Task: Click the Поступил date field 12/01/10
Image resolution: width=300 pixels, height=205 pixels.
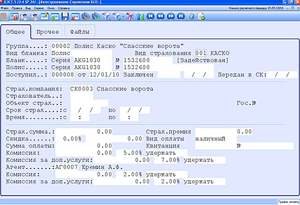Action: (x=104, y=75)
